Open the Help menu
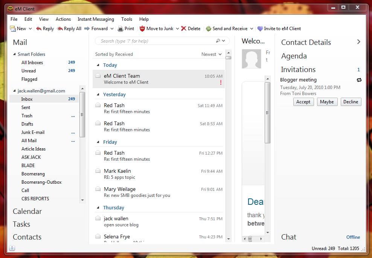The image size is (372, 258). pyautogui.click(x=144, y=19)
